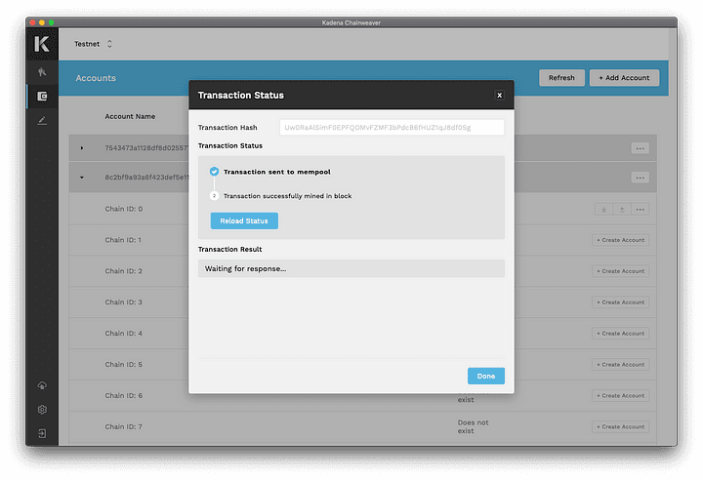The height and width of the screenshot is (480, 703).
Task: Click the 'Chain ID: 6' row label
Action: [x=124, y=396]
